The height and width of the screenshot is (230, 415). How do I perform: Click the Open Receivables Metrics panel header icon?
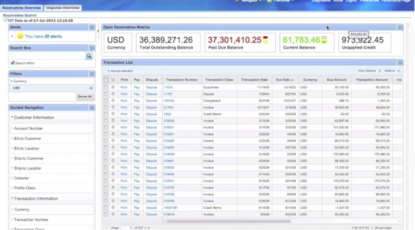[x=400, y=27]
